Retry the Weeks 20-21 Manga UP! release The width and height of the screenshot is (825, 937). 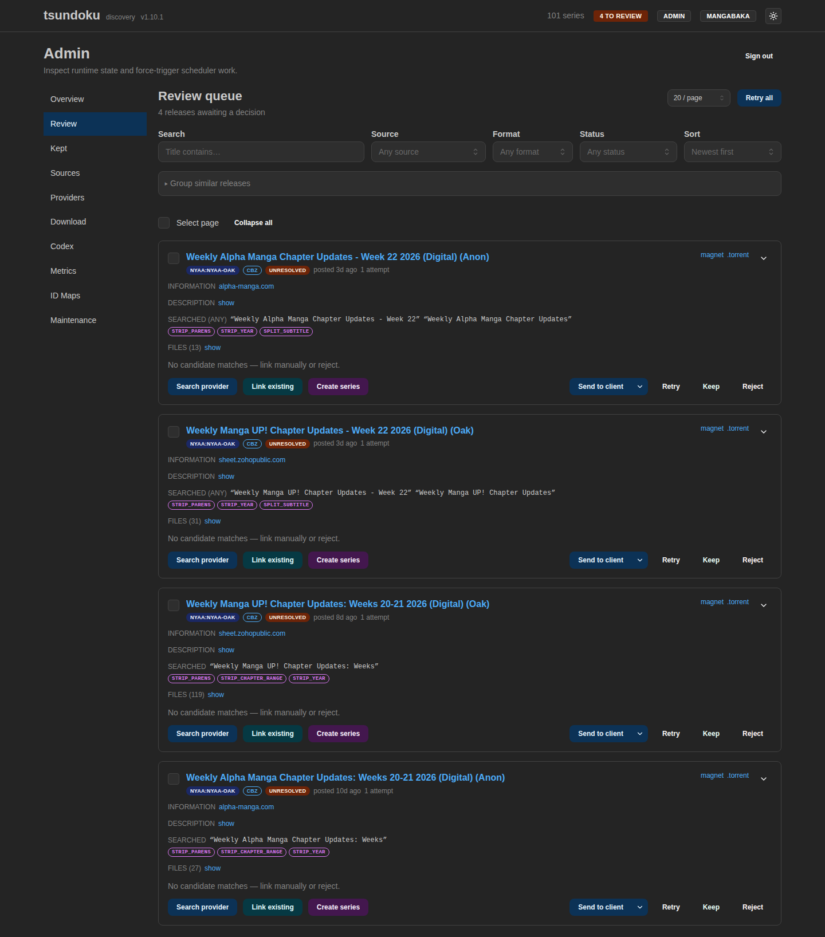(x=671, y=734)
